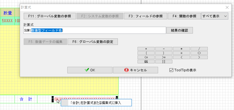
Task: Insert the equals operator
Action: (181, 53)
